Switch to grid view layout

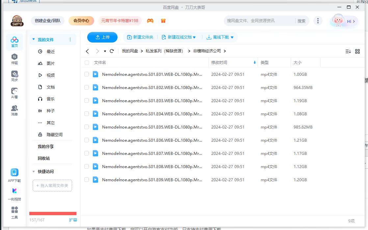[357, 51]
